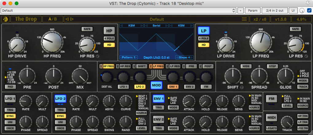The image size is (313, 135).
Task: Click the 2/4 in 2 out button
Action: [x=275, y=11]
